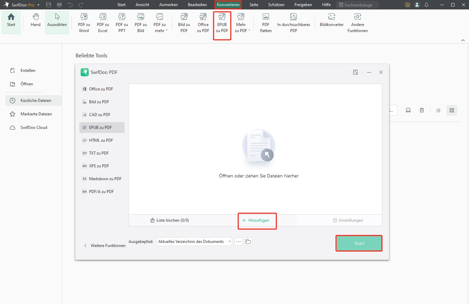Open Andere Funktionen in the ribbon
469x304 pixels.
point(358,23)
